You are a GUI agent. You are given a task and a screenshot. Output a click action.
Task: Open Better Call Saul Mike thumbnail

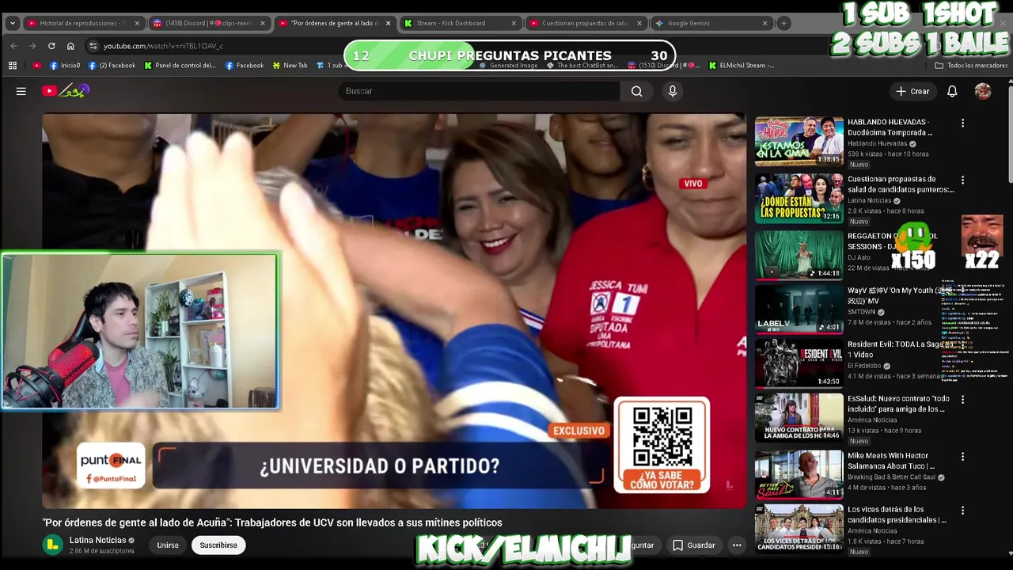click(799, 474)
